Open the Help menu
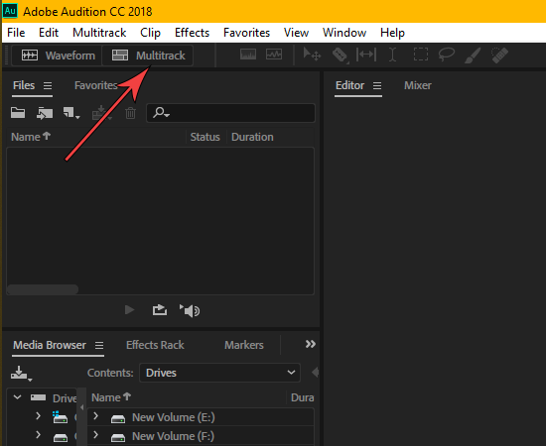This screenshot has height=446, width=546. (x=392, y=33)
